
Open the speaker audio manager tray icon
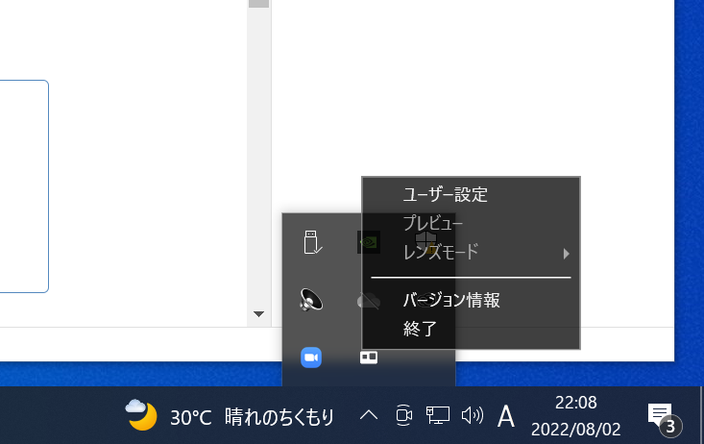[x=311, y=300]
